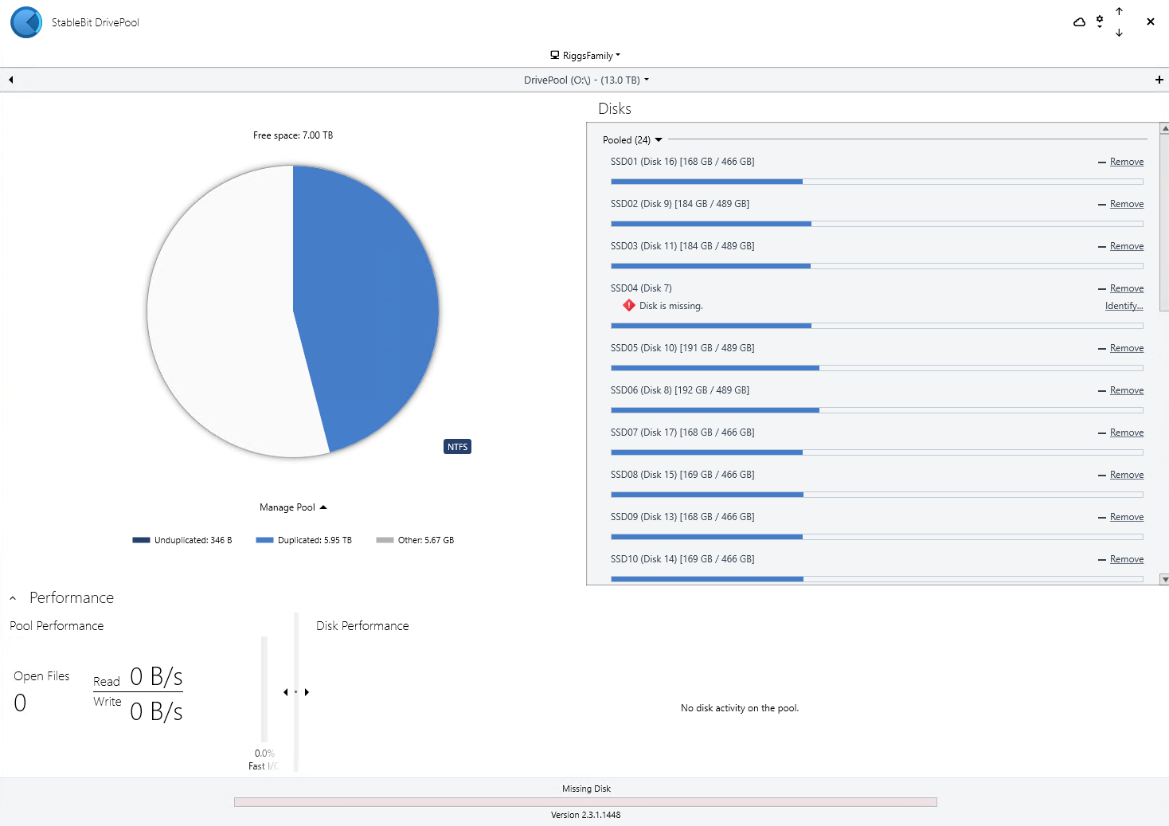This screenshot has width=1169, height=826.
Task: Expand the Manage Pool menu
Action: (x=293, y=507)
